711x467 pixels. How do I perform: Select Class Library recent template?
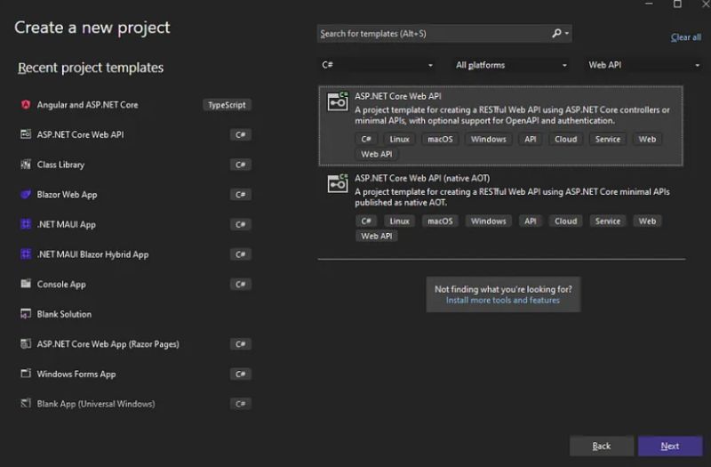click(x=135, y=165)
